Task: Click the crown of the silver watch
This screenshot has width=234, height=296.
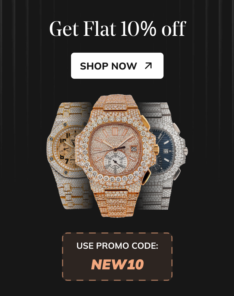Action: [x=186, y=151]
